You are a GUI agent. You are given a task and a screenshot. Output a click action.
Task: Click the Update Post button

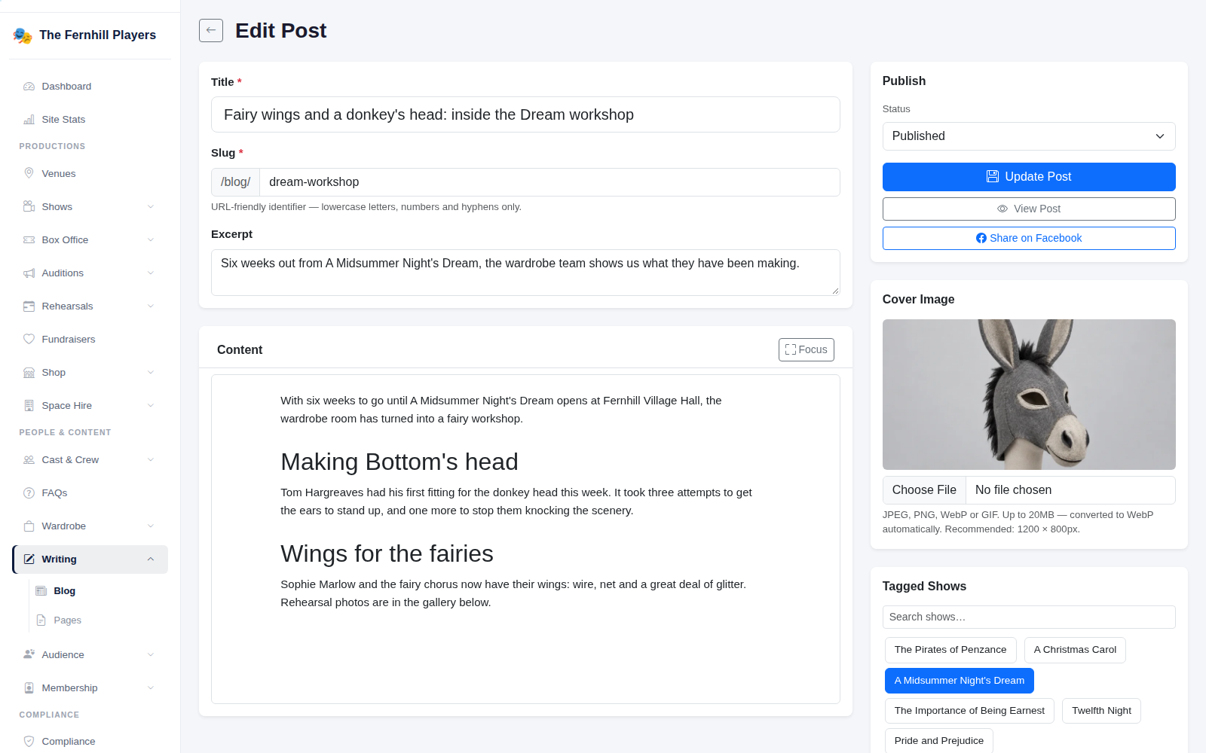(x=1029, y=177)
